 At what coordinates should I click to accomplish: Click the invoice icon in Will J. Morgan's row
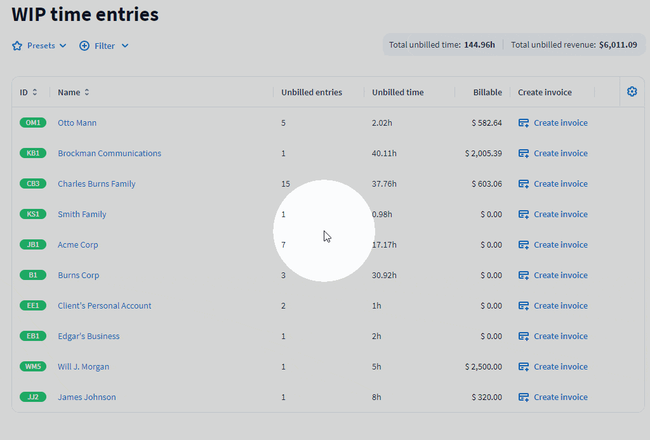click(x=524, y=367)
